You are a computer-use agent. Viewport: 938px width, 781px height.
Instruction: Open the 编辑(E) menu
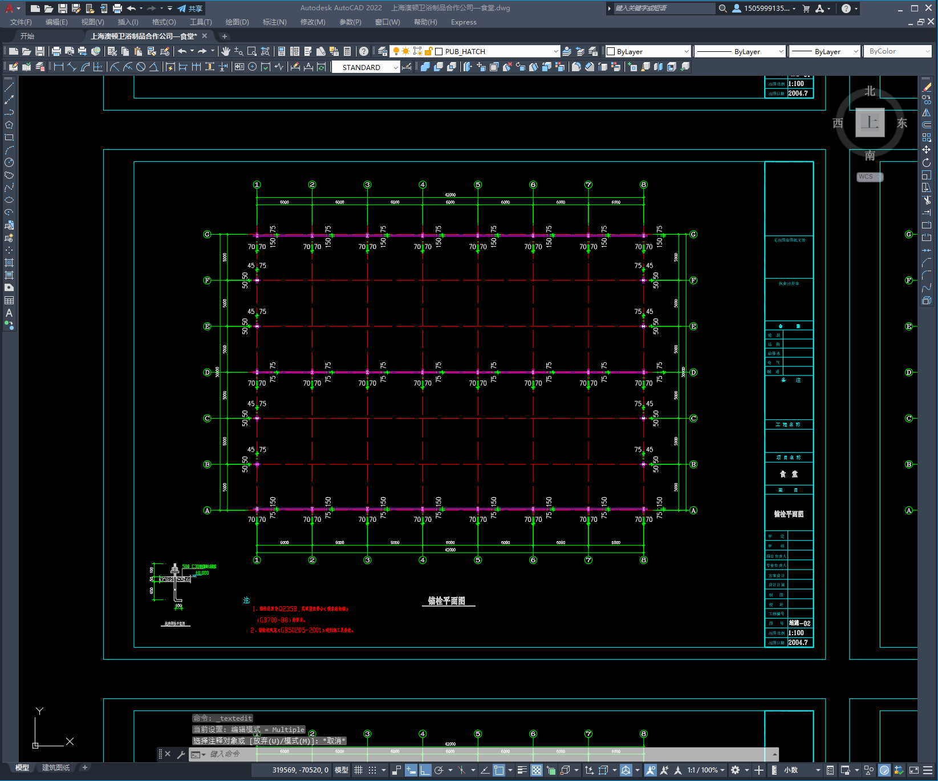[56, 22]
